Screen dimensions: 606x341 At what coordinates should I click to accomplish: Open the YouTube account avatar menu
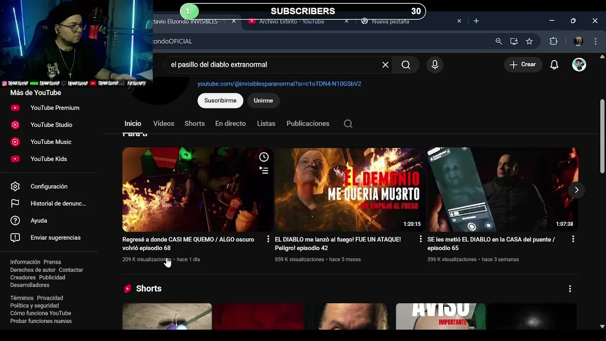tap(579, 65)
